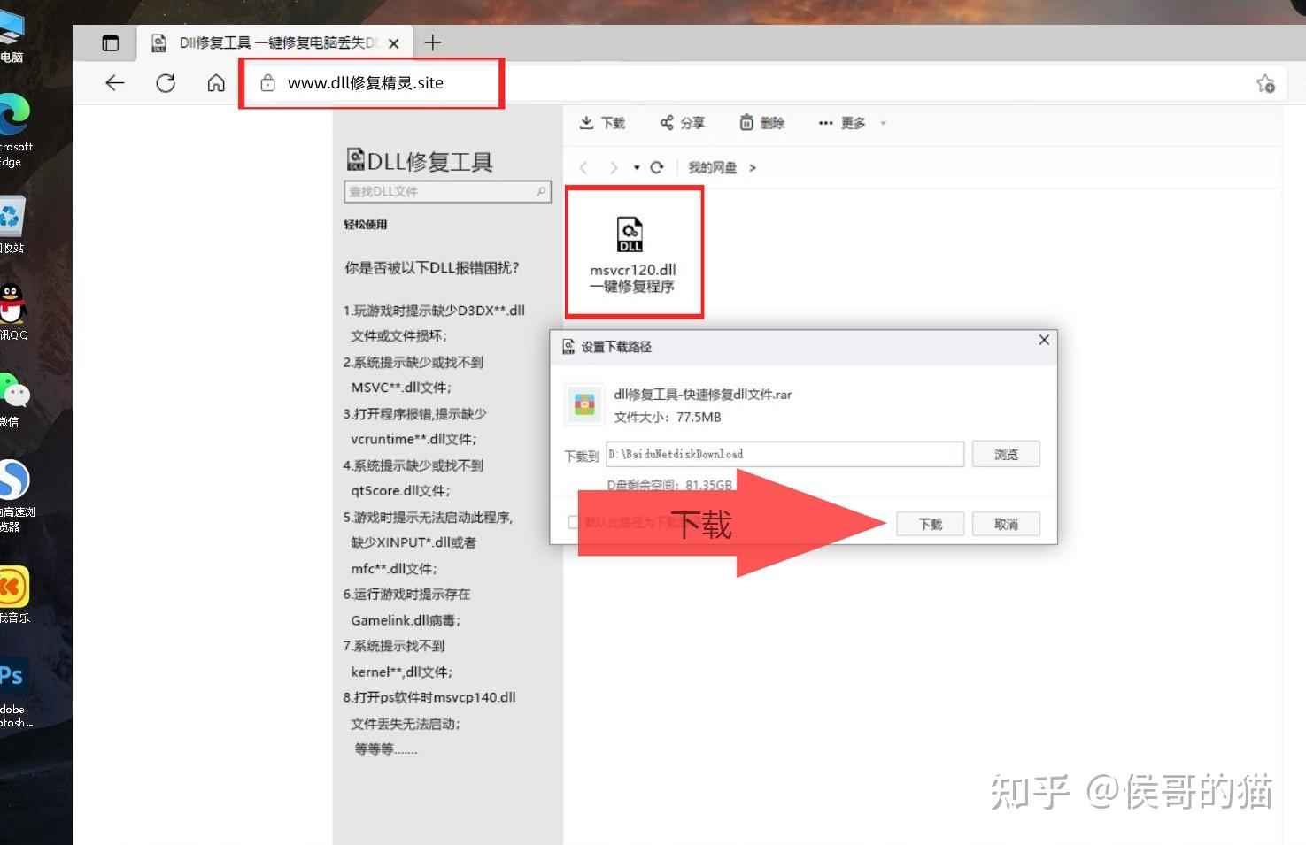Click the 浏览 browse button

click(x=1006, y=454)
